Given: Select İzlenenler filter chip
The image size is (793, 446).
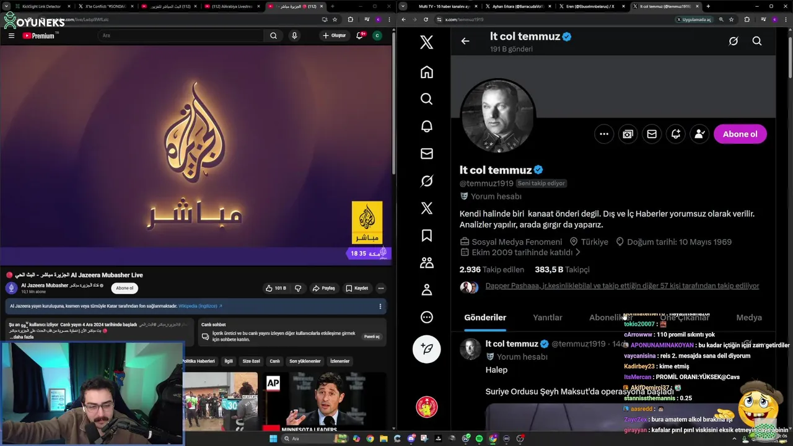Looking at the screenshot, I should (340, 361).
